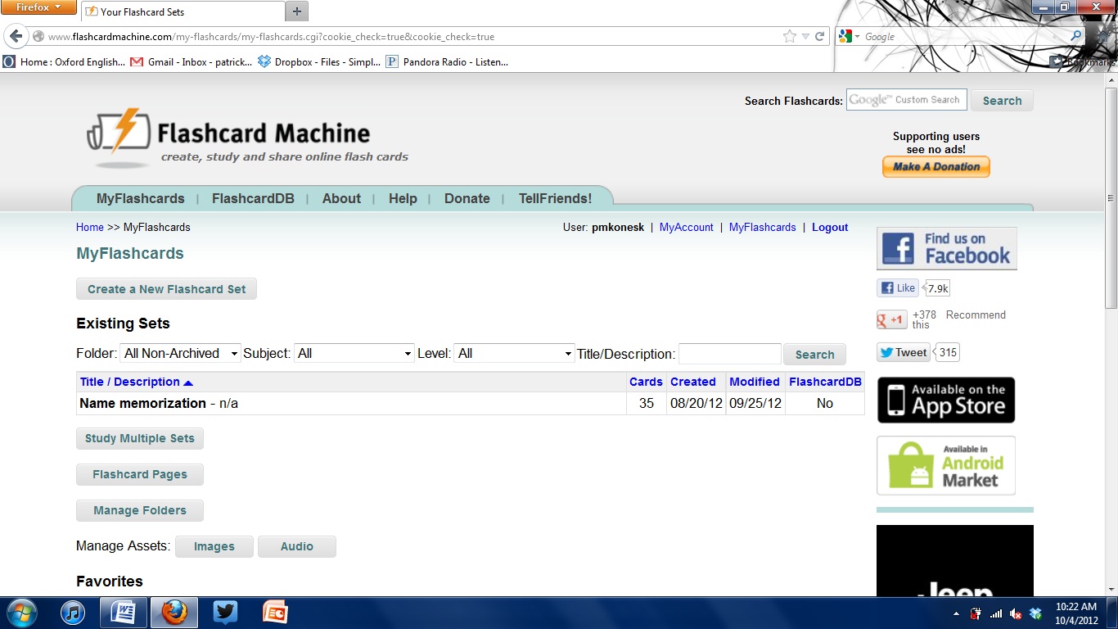Open the URL history dropdown arrow

click(x=805, y=37)
